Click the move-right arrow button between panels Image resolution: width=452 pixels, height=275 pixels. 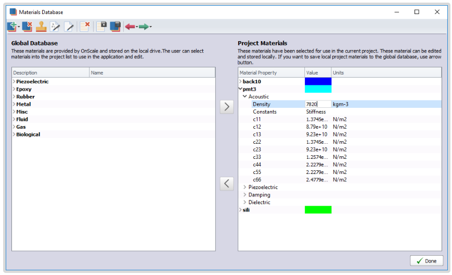coord(227,107)
